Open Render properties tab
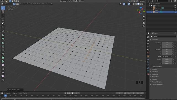The image size is (177, 100). (x=148, y=41)
